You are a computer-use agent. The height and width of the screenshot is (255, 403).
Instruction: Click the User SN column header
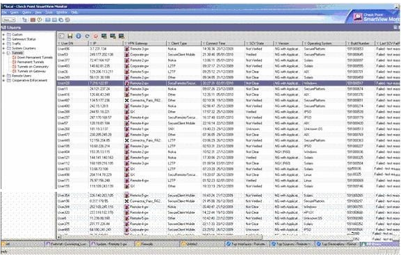coord(73,43)
